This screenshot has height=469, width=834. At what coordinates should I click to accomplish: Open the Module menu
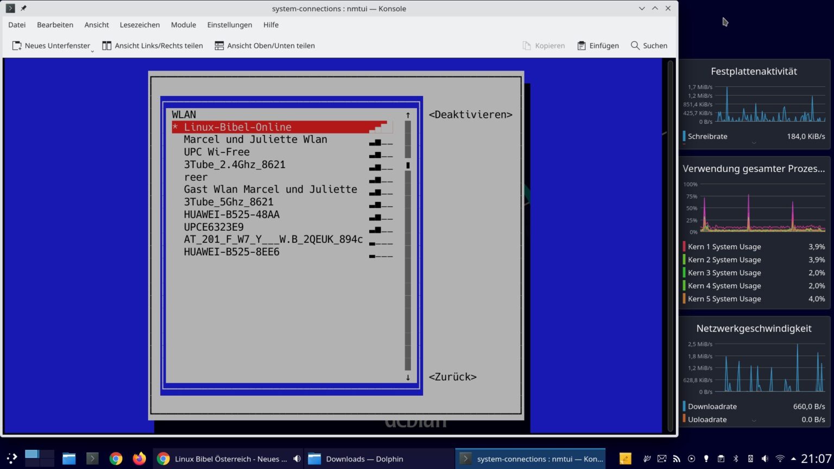(184, 25)
